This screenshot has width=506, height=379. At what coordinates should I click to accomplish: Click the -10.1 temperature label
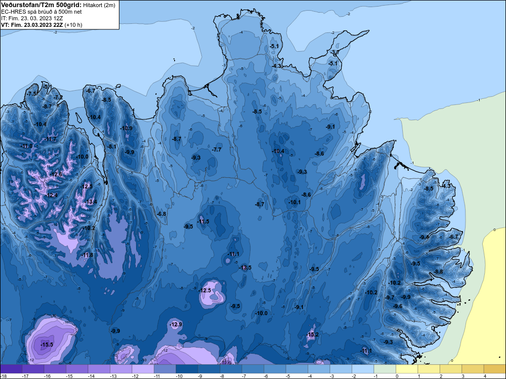pyautogui.click(x=294, y=202)
